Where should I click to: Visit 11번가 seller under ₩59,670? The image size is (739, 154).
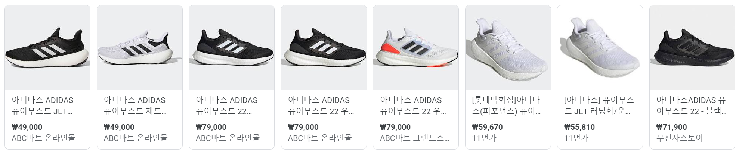tap(484, 138)
